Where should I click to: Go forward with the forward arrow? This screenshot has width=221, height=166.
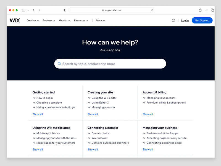tap(39, 10)
